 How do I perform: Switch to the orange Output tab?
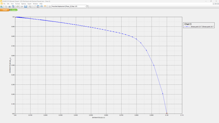5,10
